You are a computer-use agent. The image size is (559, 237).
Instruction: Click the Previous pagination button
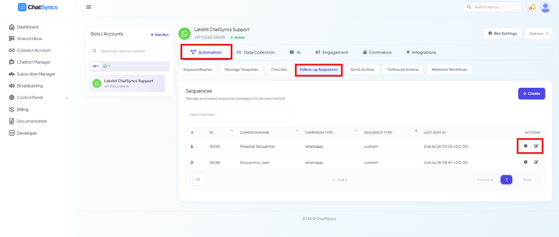coord(485,180)
